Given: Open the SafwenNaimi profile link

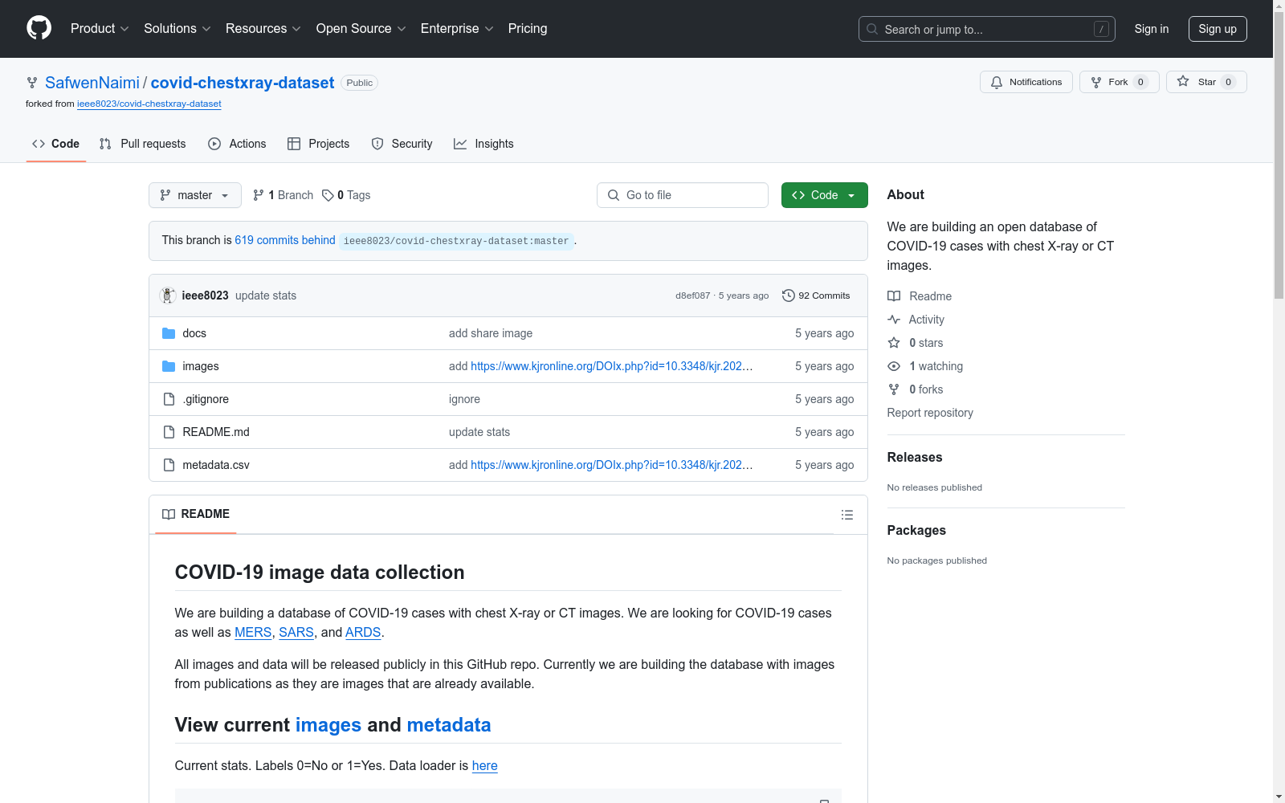Looking at the screenshot, I should click(x=92, y=83).
